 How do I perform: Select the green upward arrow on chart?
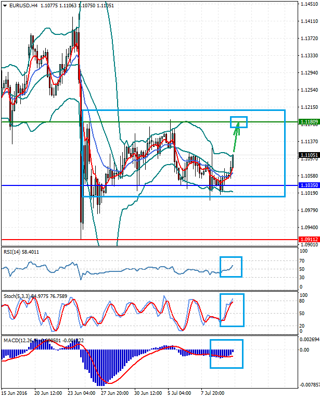236,137
